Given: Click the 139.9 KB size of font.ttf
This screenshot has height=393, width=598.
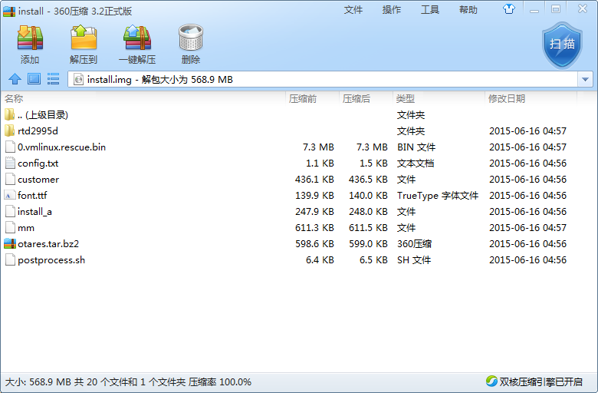Looking at the screenshot, I should coord(314,196).
